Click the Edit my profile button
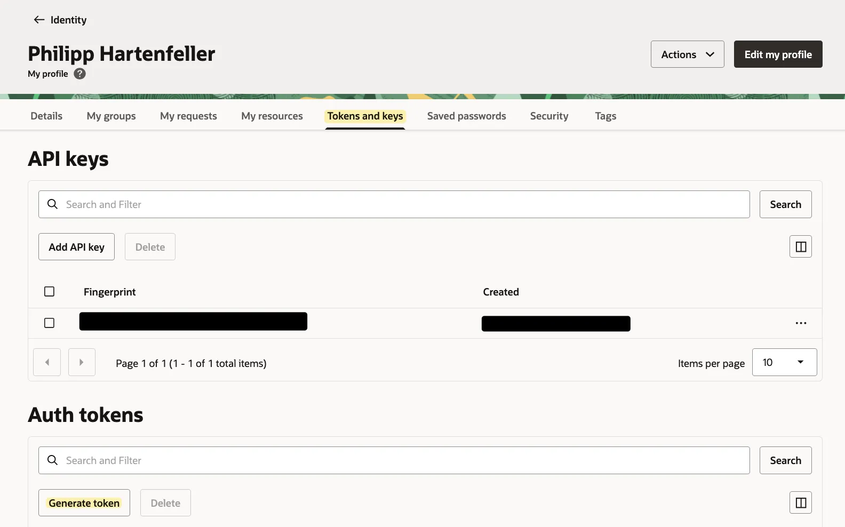845x527 pixels. tap(778, 54)
